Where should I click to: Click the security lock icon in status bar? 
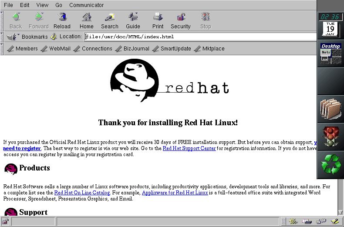[x=6, y=221]
